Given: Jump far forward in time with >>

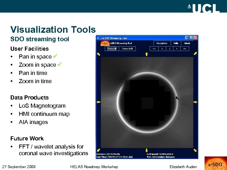Looking at the screenshot, I should pos(184,49).
